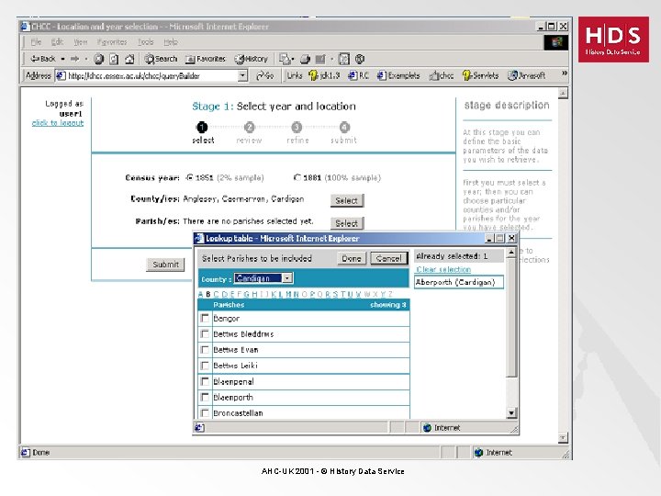
Task: Open the Javasoft shortcut in Links bar
Action: click(527, 75)
